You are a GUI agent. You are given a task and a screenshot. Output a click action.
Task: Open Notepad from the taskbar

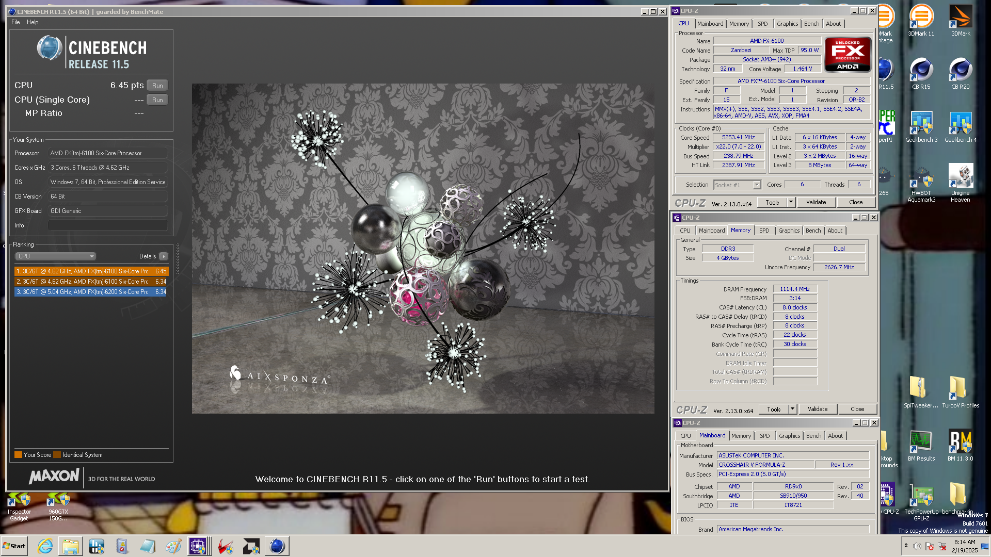coord(148,546)
